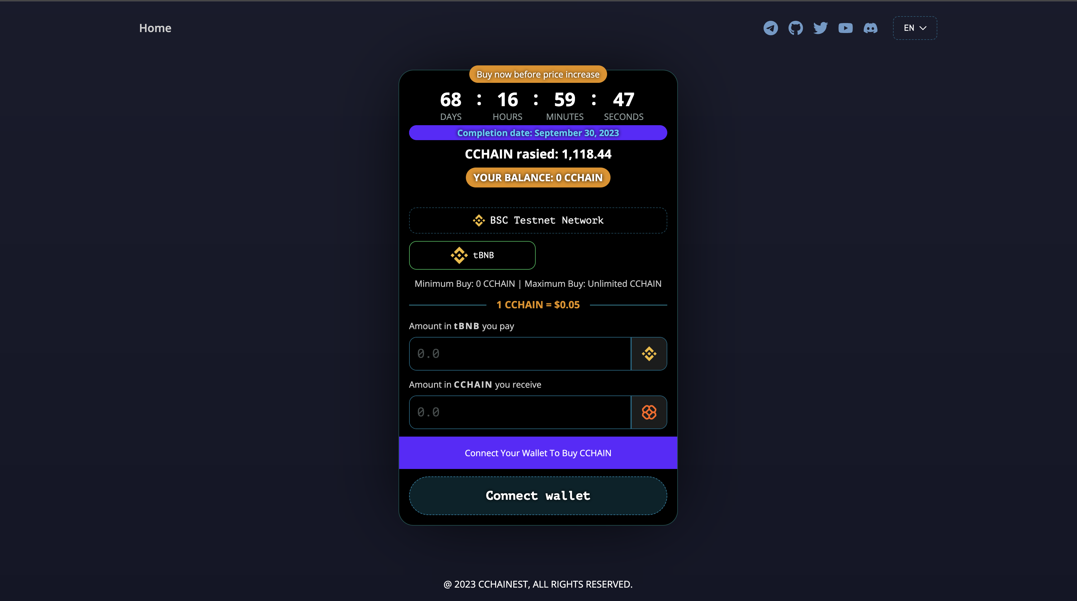The height and width of the screenshot is (601, 1077).
Task: Click the Discord social icon
Action: coord(871,27)
